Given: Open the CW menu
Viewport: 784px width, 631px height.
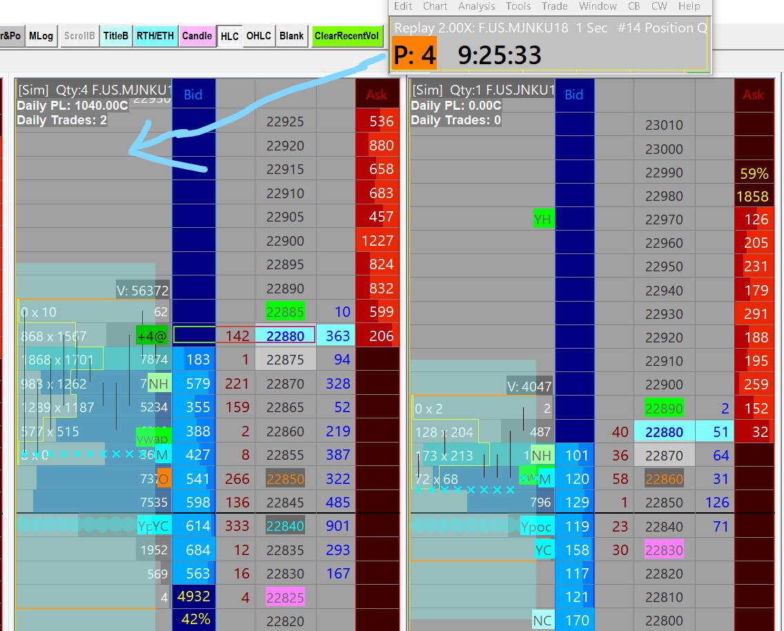Looking at the screenshot, I should coord(659,6).
